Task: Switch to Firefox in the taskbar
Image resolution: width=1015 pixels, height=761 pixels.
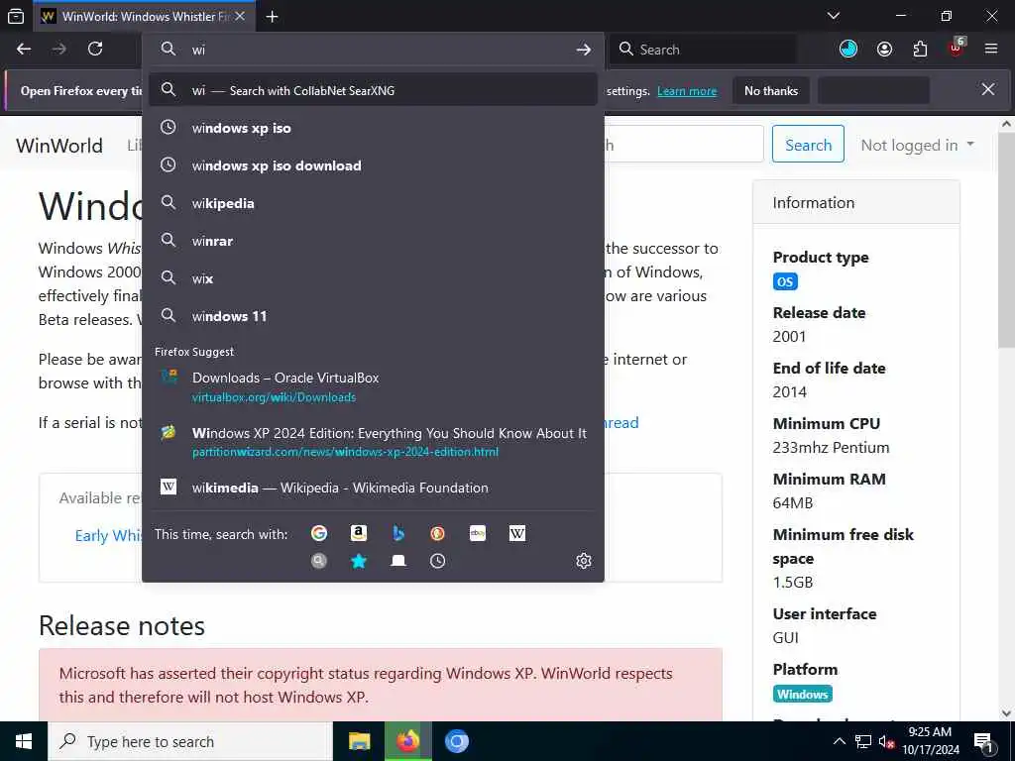Action: [x=407, y=741]
